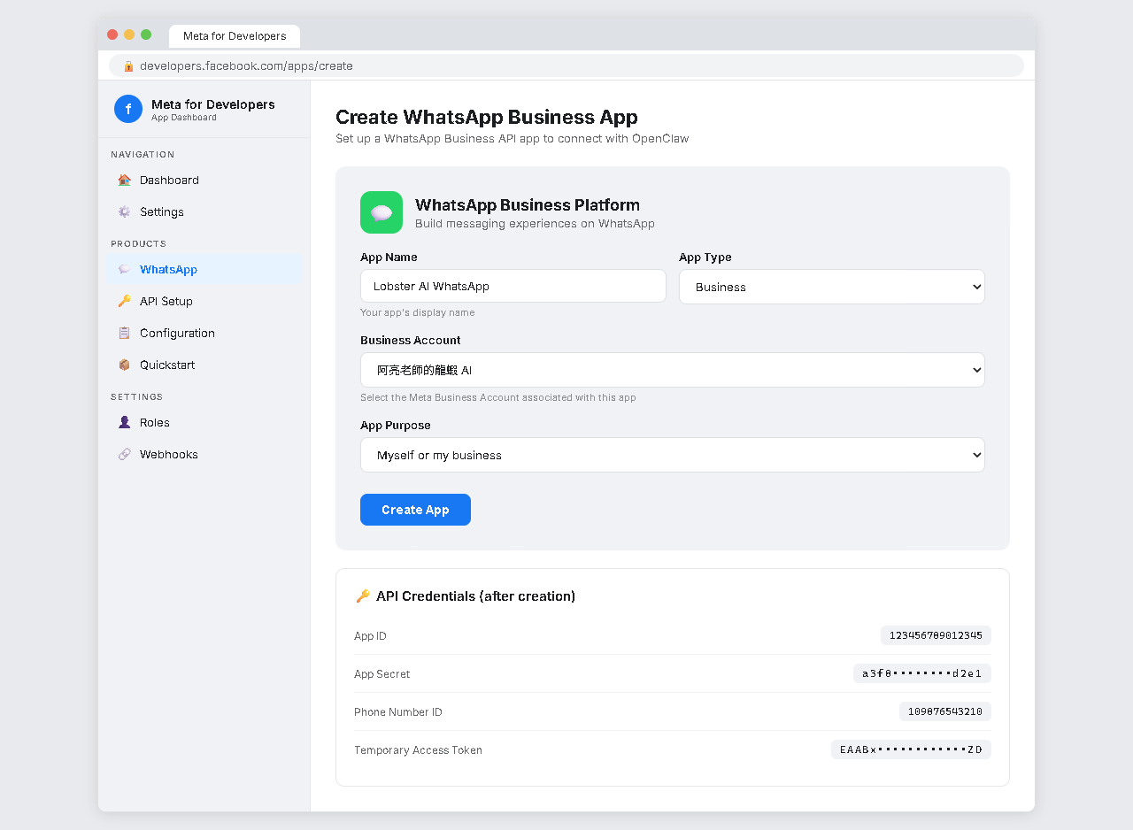Viewport: 1133px width, 830px height.
Task: Select WhatsApp in the Products menu
Action: point(168,270)
